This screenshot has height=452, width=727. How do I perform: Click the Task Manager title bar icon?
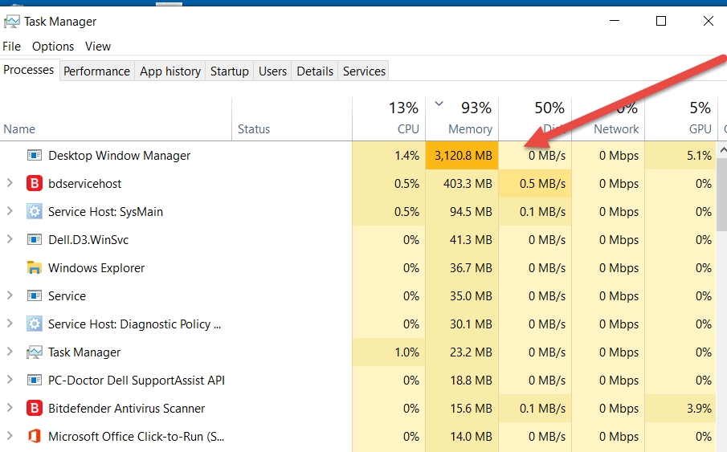click(11, 22)
